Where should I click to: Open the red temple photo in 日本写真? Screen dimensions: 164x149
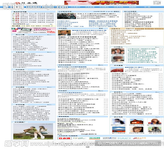click(137, 122)
